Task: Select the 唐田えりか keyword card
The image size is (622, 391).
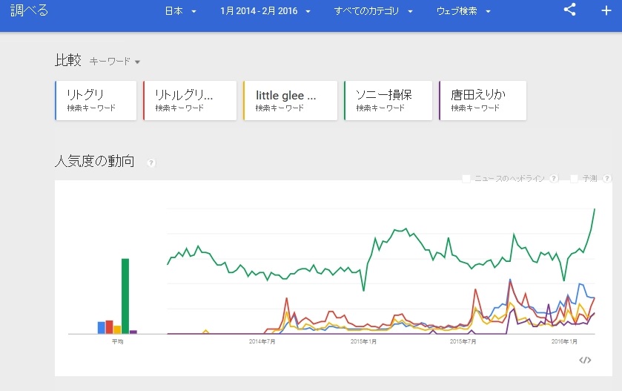Action: pyautogui.click(x=483, y=100)
